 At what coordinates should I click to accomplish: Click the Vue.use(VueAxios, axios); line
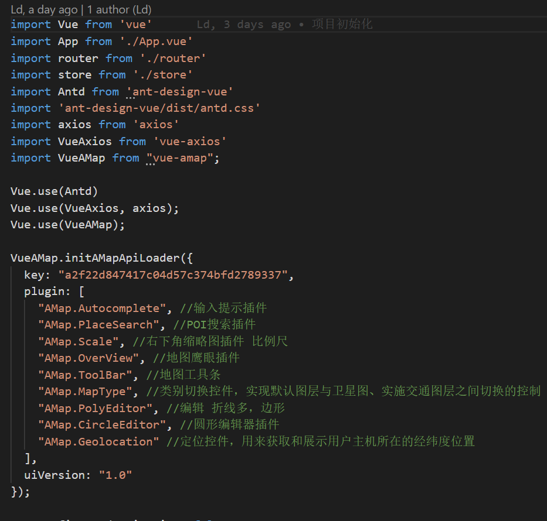point(94,208)
